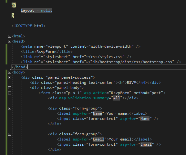
Task: Click the form-control class on Email input
Action: 102,144
